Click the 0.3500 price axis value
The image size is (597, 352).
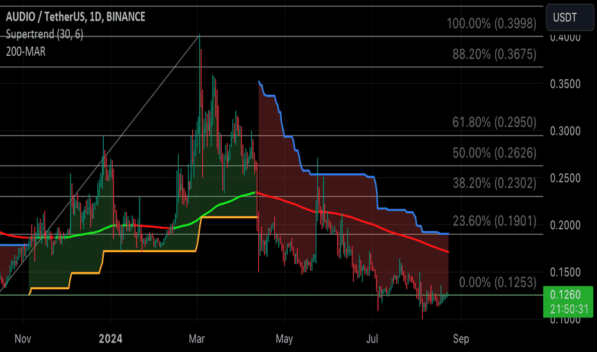tap(566, 84)
